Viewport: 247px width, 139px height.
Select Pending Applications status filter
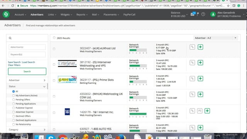click(x=14, y=104)
